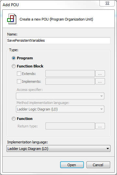The width and height of the screenshot is (117, 175).
Task: Browse for Return type with ellipsis button
Action: coord(100,126)
